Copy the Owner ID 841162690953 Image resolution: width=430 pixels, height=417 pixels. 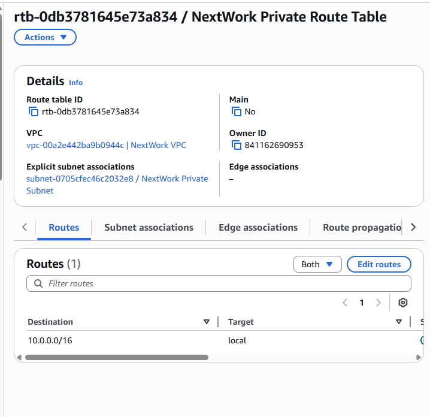(x=237, y=146)
